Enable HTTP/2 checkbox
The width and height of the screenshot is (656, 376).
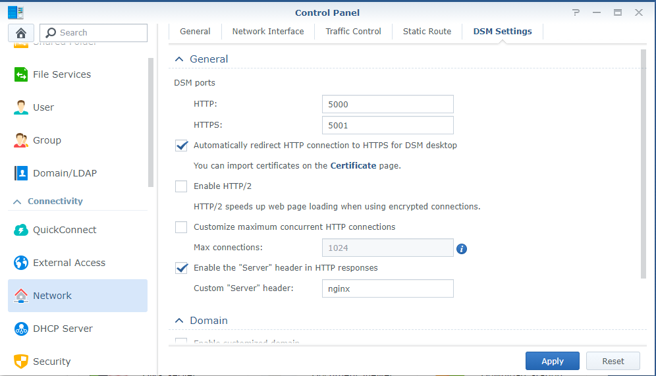pyautogui.click(x=181, y=186)
